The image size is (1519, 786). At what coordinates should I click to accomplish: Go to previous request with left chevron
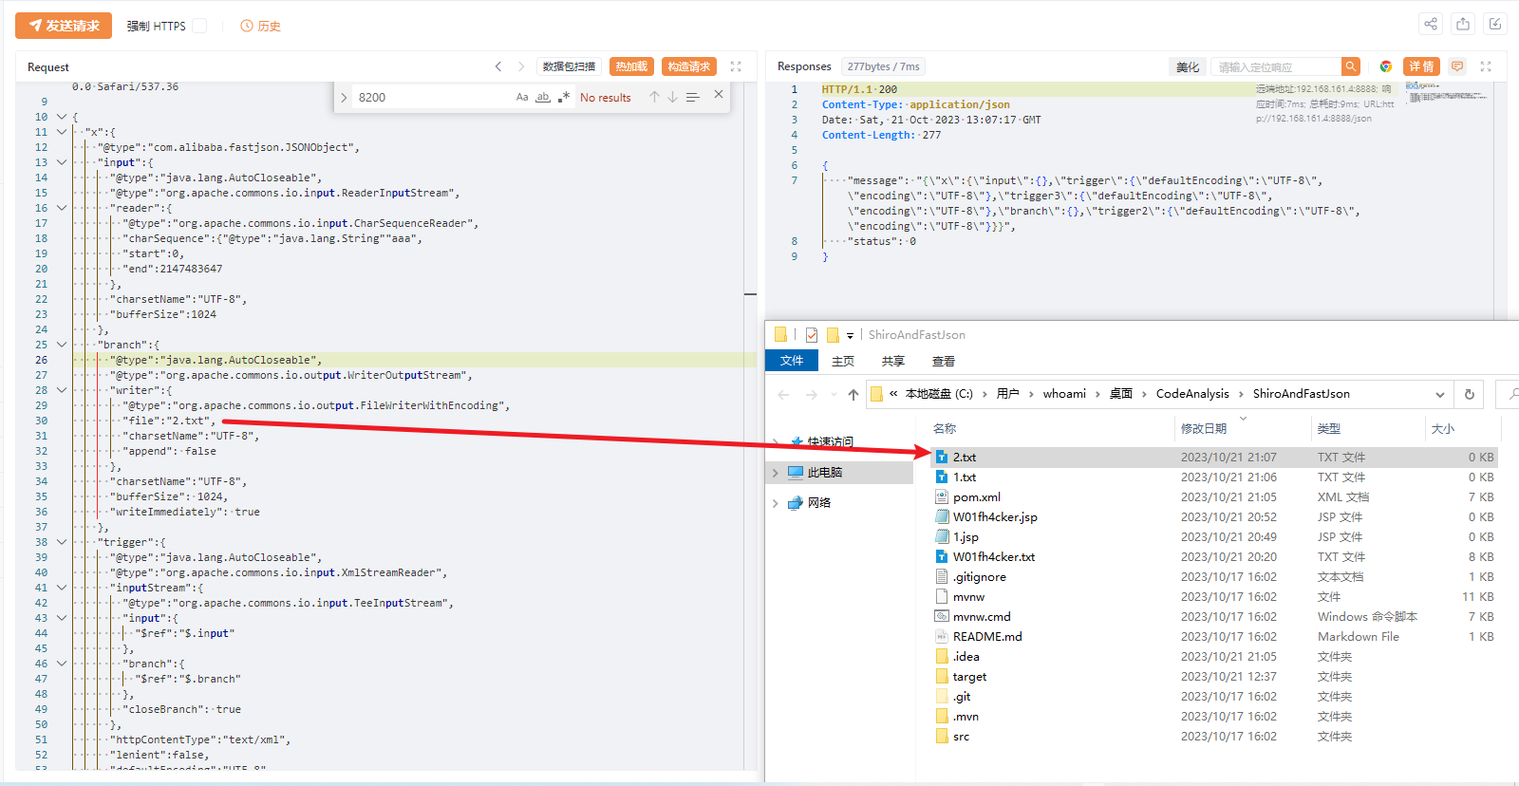[x=498, y=66]
